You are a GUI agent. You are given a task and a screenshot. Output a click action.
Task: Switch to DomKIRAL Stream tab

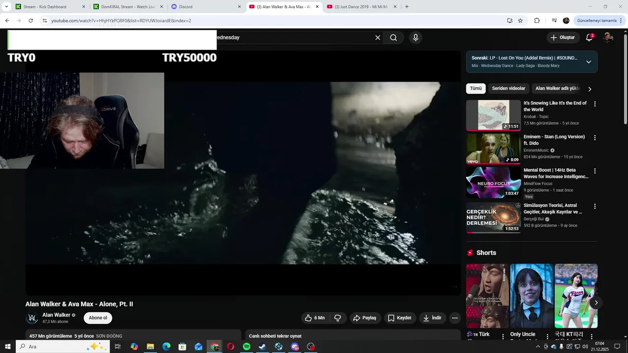[128, 7]
